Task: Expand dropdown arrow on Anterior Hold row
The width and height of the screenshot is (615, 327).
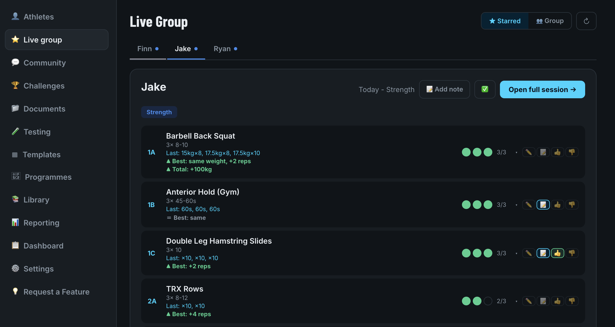Action: point(516,205)
